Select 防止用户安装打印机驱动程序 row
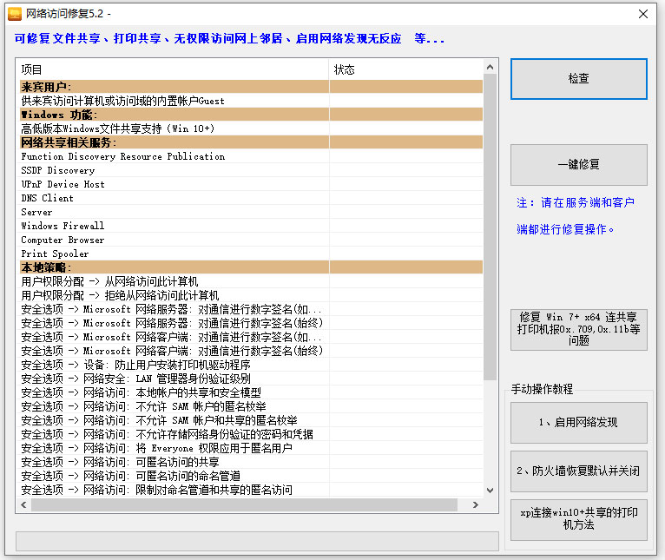 (x=251, y=365)
